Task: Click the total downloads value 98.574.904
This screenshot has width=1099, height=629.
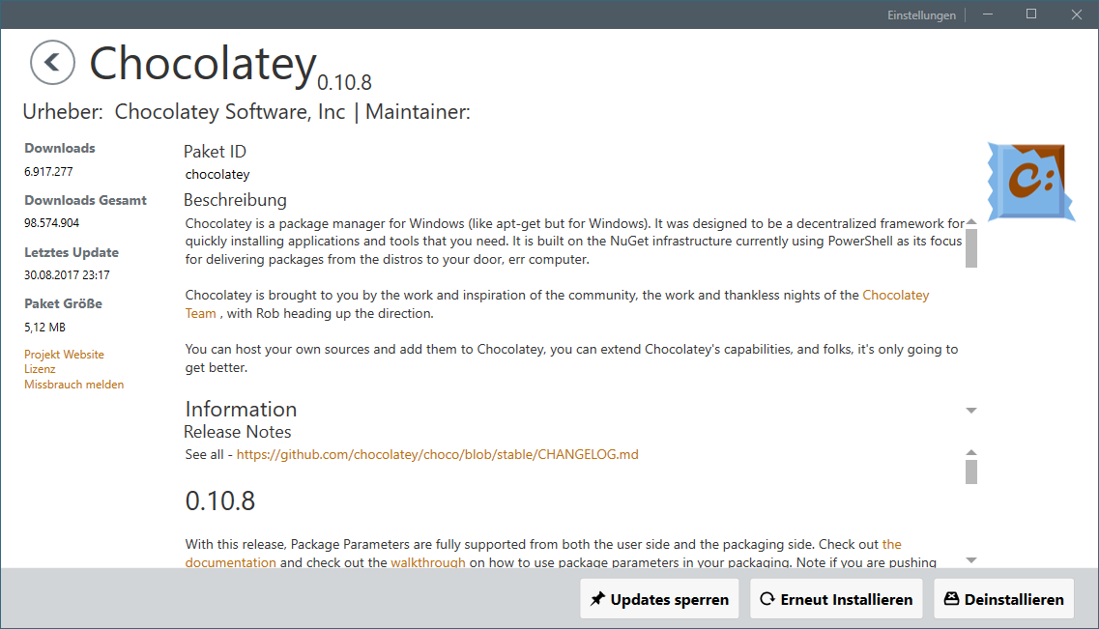Action: 52,223
